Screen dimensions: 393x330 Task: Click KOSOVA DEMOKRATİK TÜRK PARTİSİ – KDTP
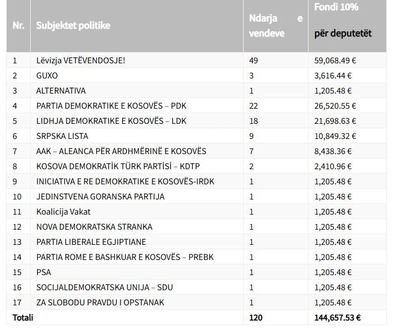click(118, 166)
